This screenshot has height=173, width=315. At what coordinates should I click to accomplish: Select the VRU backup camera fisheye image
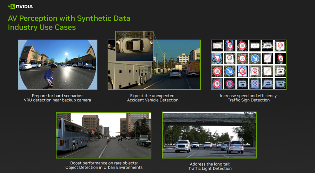[57, 65]
